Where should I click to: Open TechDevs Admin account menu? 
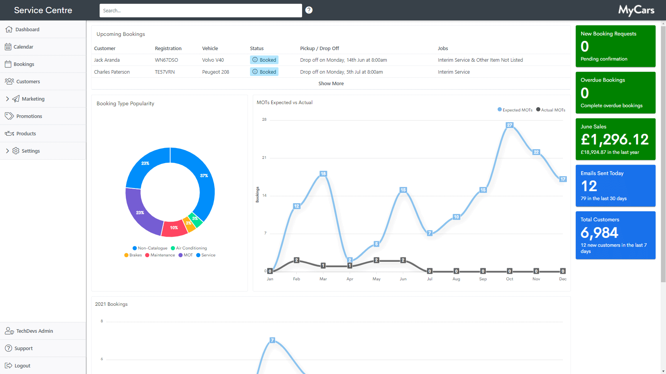tap(34, 331)
